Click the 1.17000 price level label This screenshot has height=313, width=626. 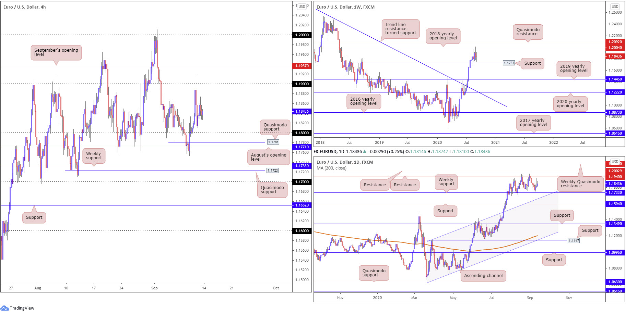coord(302,182)
